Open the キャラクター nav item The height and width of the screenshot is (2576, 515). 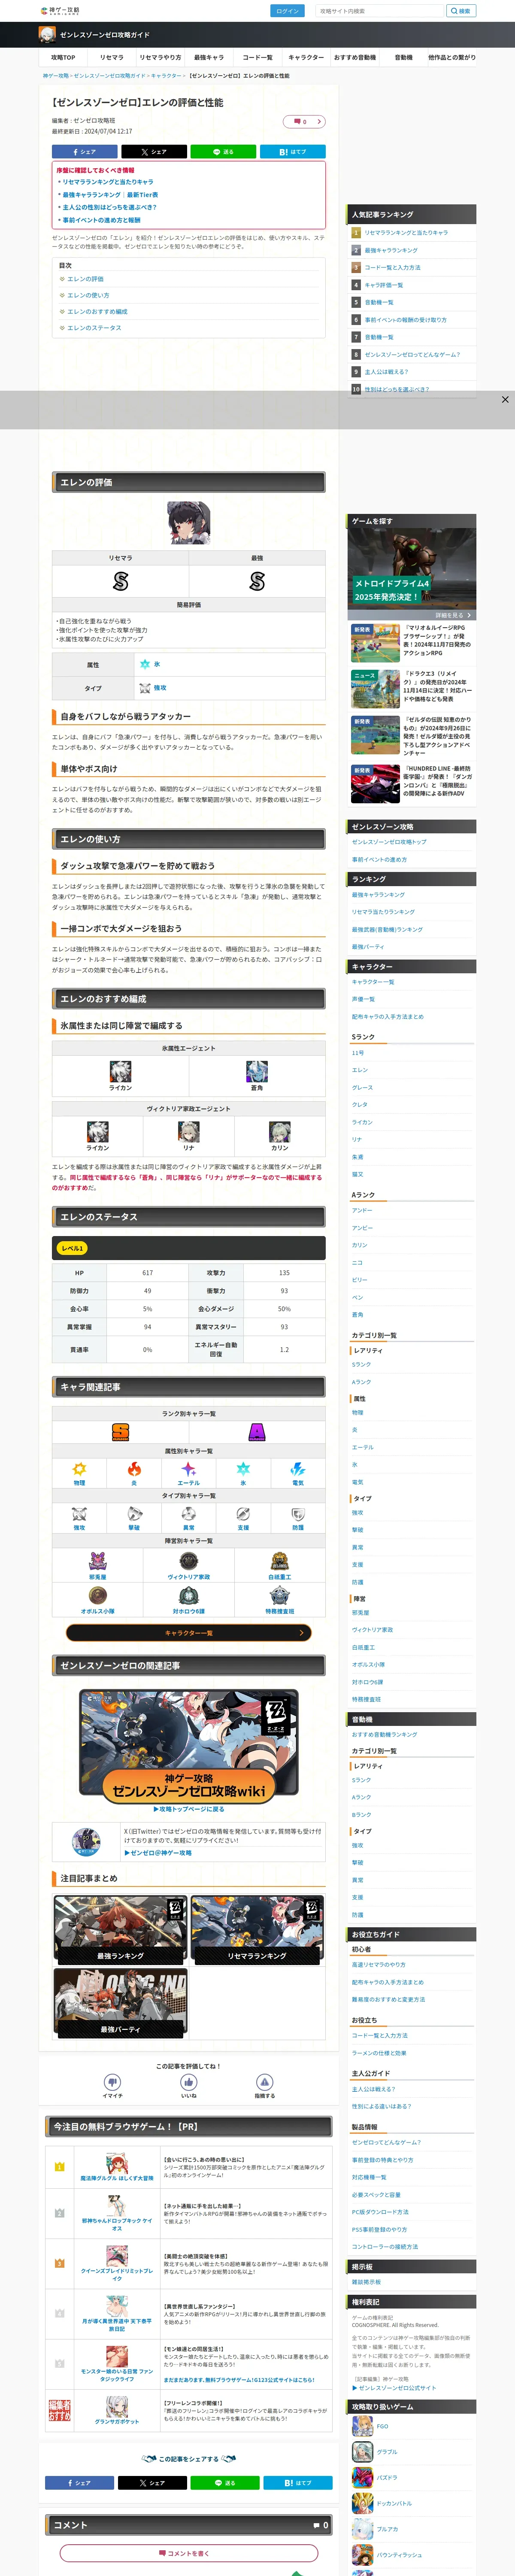click(x=306, y=57)
